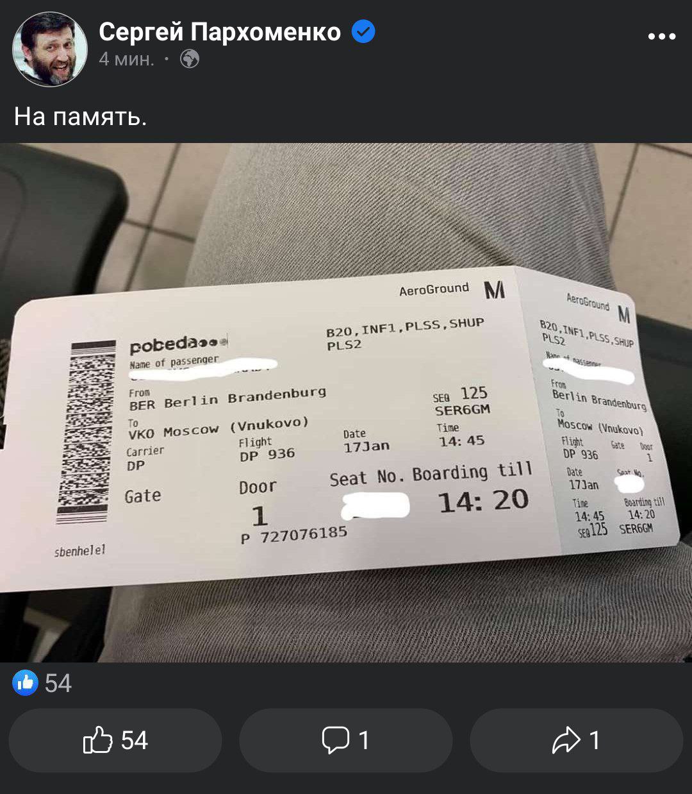
Task: Click the share count "1" beside the arrow
Action: (x=595, y=741)
